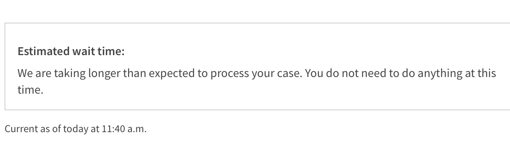Screen dimensions: 510x148
Task: Click the word "longer" in the message
Action: [104, 73]
